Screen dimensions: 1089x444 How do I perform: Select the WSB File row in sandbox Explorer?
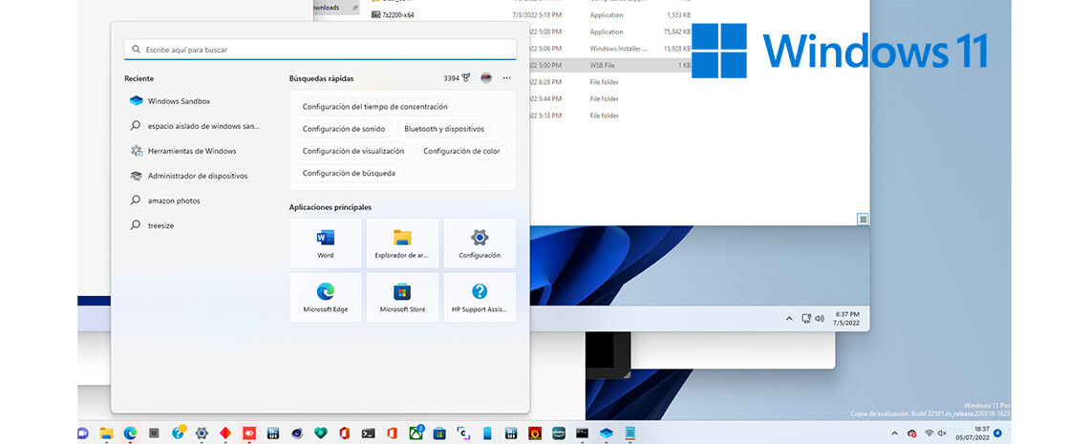[x=611, y=65]
